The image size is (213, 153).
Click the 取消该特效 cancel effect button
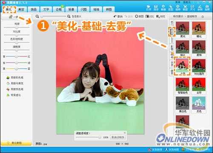tap(118, 137)
